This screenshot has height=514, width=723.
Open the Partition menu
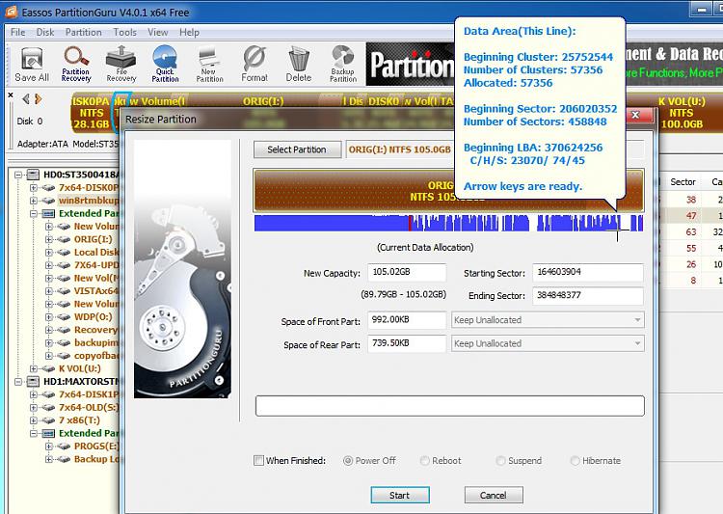(x=84, y=32)
